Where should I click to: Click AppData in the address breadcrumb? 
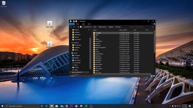111,27
